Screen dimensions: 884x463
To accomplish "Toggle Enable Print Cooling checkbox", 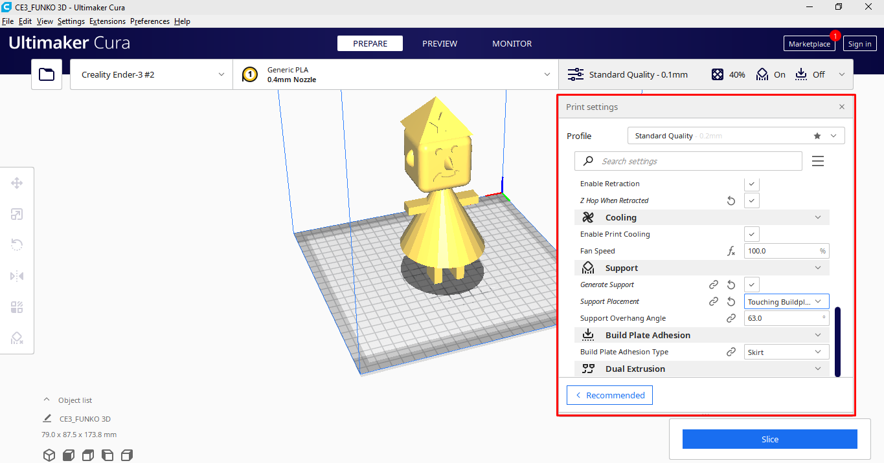I will (x=751, y=234).
